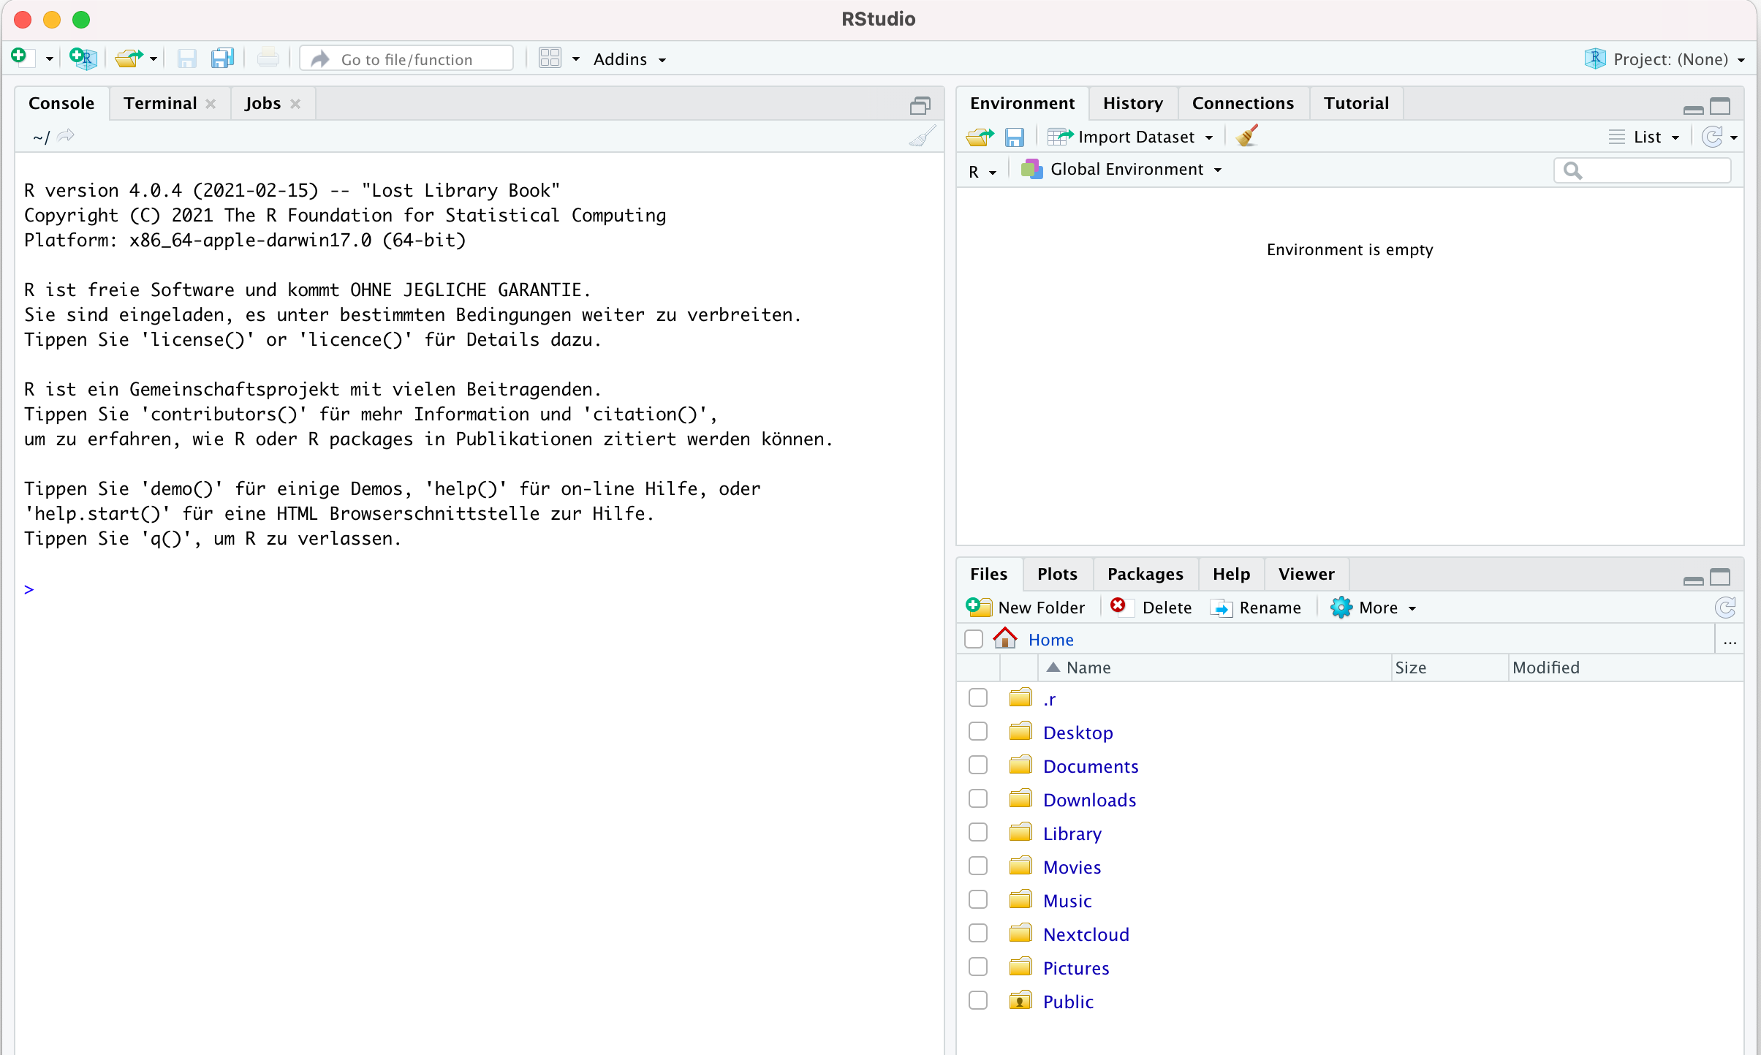Switch to the Jobs tab
This screenshot has height=1055, width=1761.
(262, 103)
